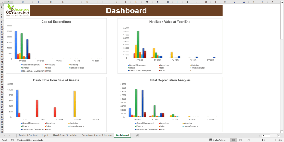284x142 pixels.
Task: Click the horizontal scrollbar right arrow
Action: pos(278,135)
